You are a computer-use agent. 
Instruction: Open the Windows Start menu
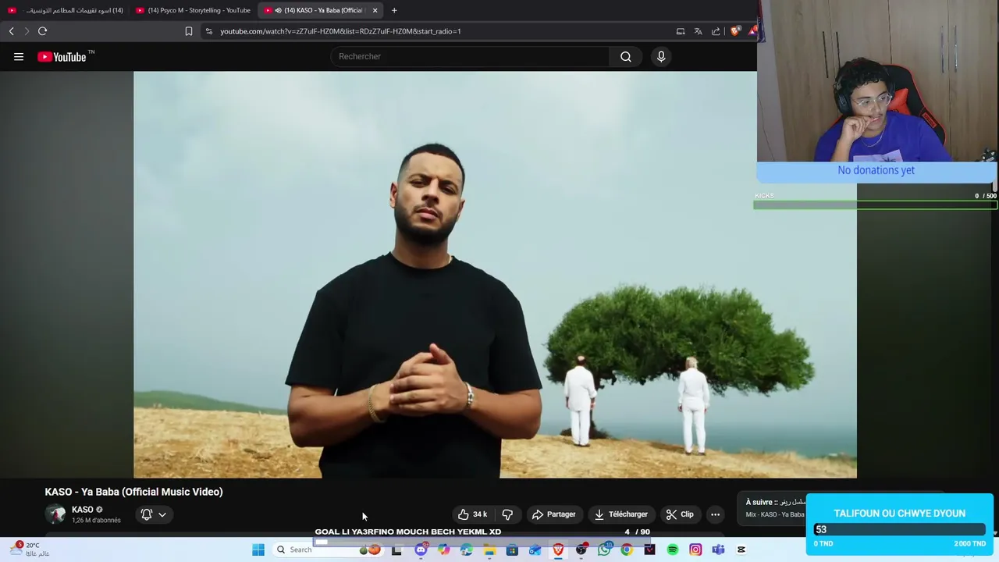[x=258, y=550]
